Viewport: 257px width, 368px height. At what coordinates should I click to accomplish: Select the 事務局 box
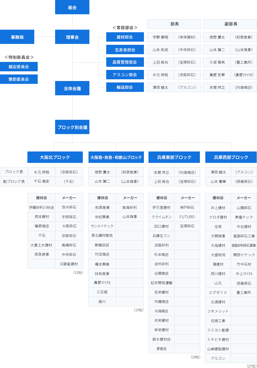[x=17, y=37]
